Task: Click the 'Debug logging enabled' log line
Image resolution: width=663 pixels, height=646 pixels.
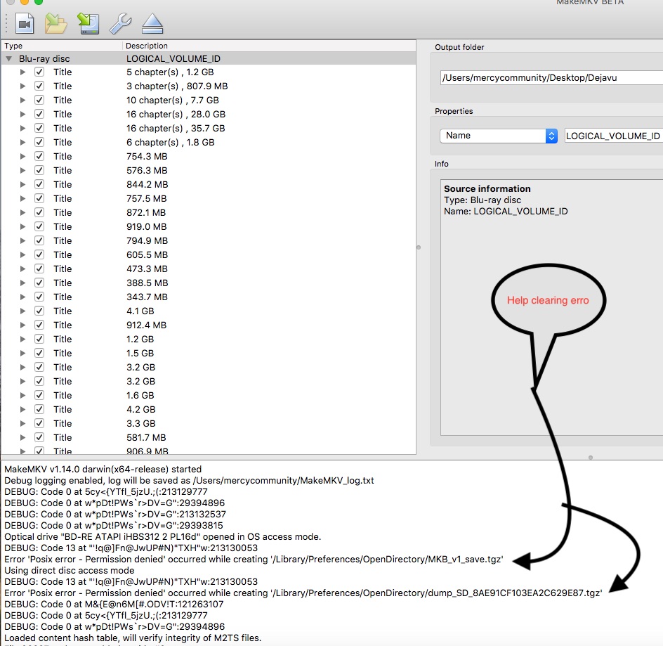Action: tap(189, 481)
